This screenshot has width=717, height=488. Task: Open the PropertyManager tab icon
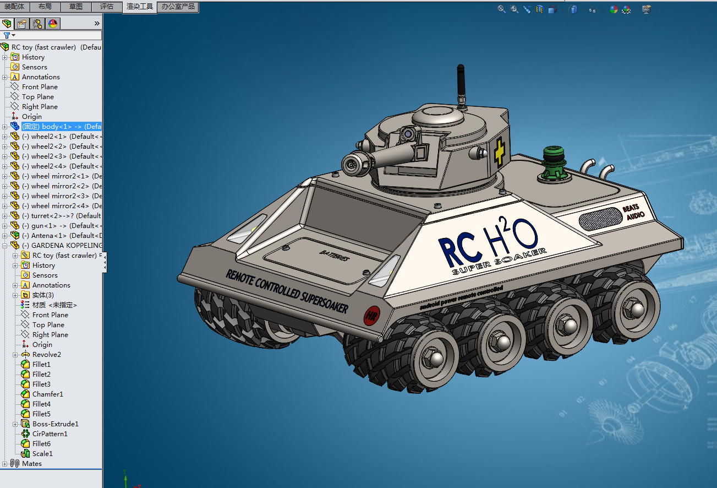pyautogui.click(x=22, y=23)
